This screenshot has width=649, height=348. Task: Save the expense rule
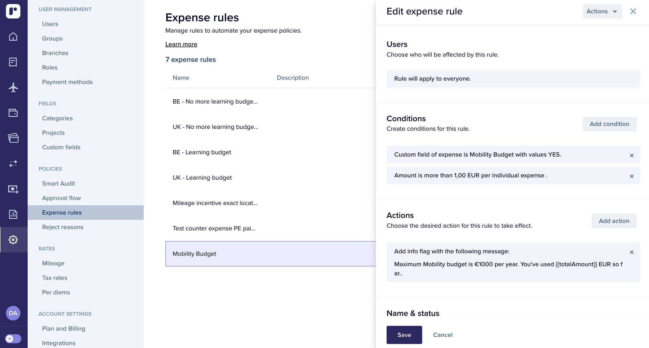[x=404, y=335]
